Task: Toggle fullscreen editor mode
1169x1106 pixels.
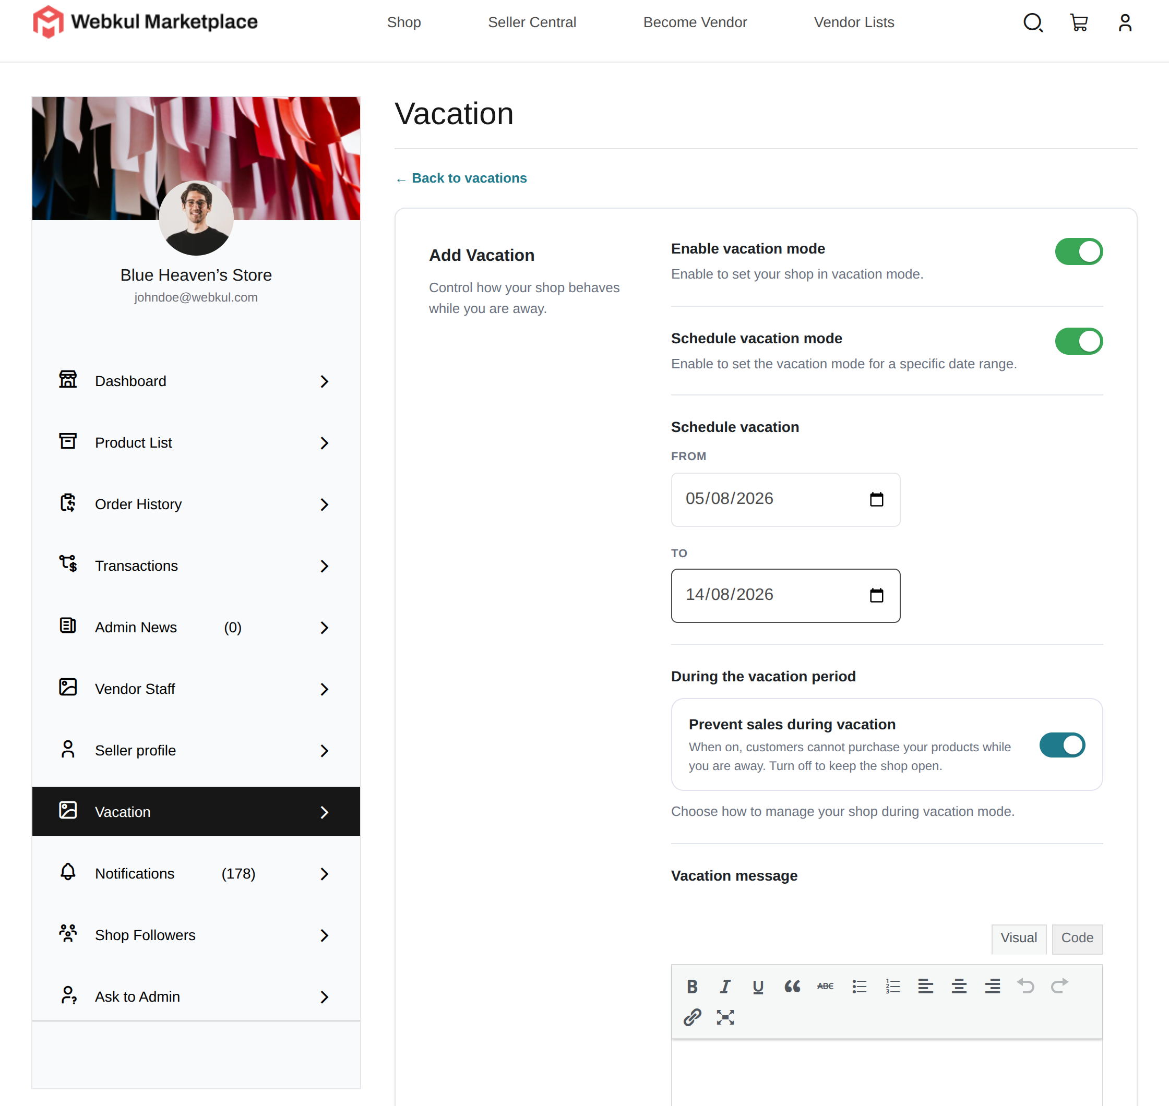Action: point(725,1017)
